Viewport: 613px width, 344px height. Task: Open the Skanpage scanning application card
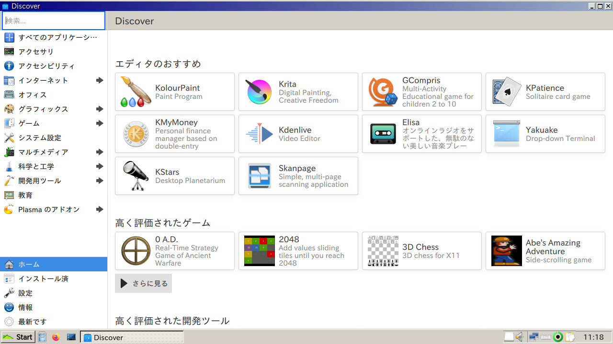(298, 176)
